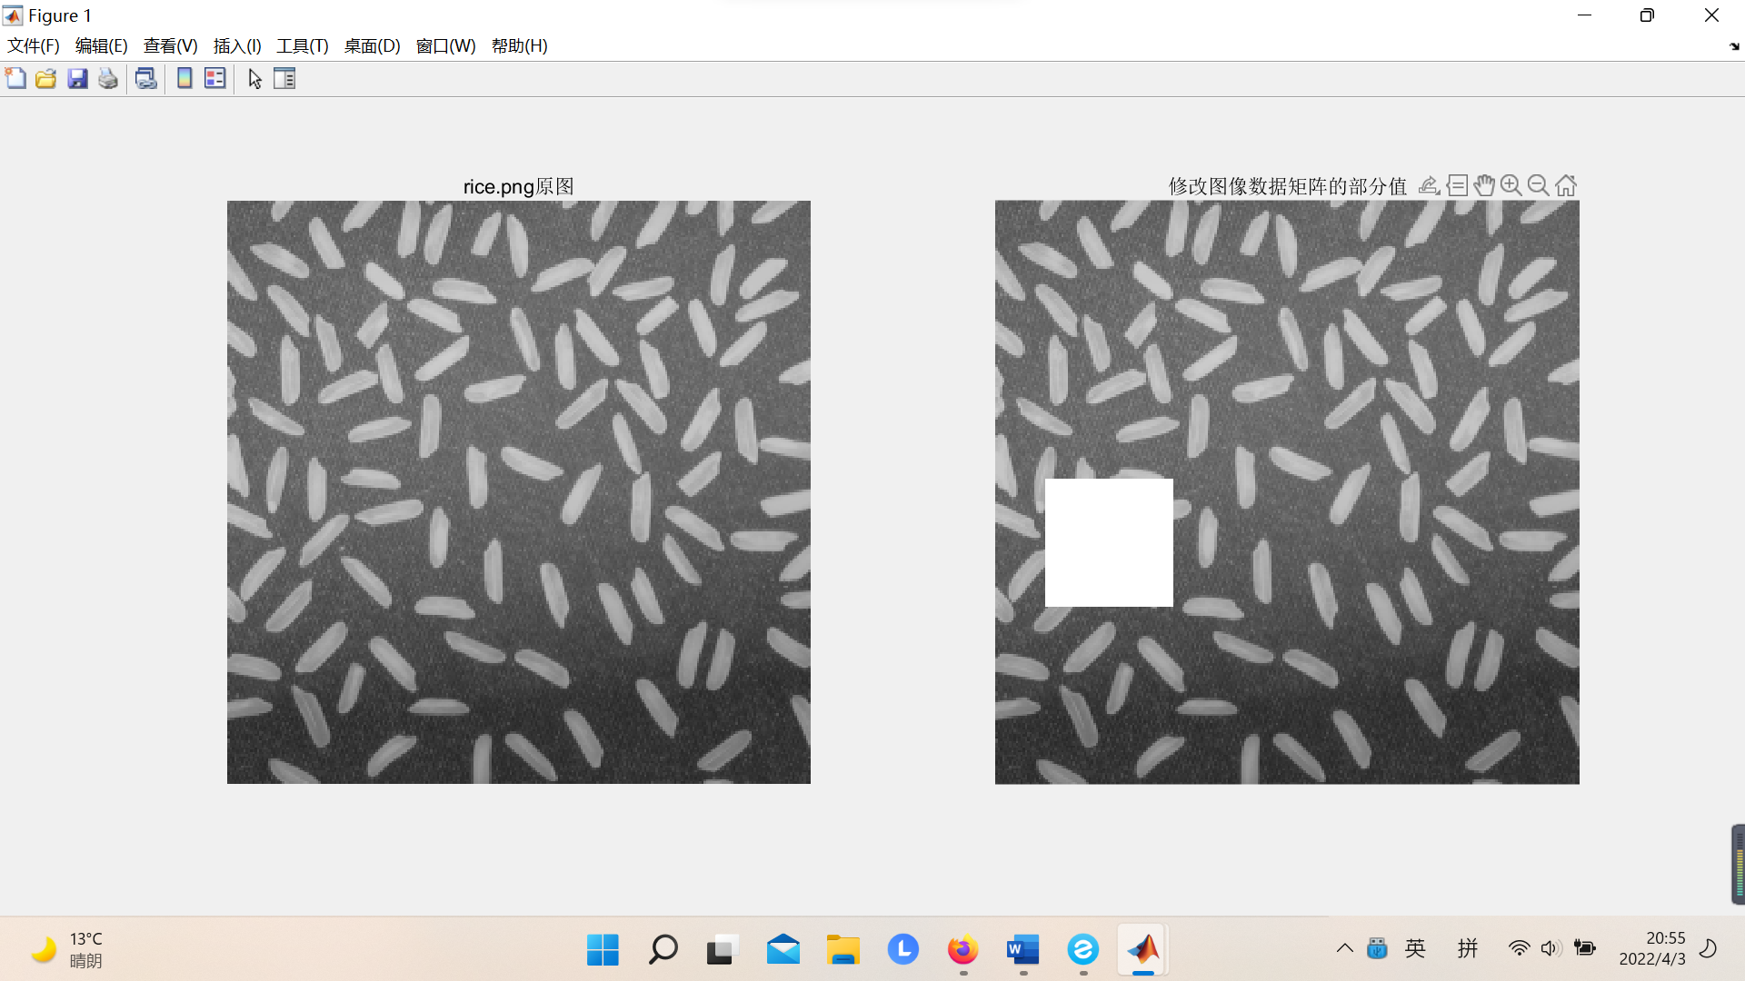Enable the Zoom In tool on axes
This screenshot has width=1745, height=981.
[1511, 185]
